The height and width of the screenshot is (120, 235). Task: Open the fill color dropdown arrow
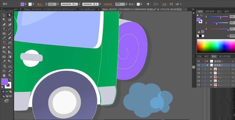tap(26, 4)
